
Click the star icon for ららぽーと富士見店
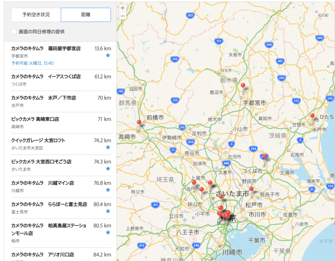pos(108,211)
